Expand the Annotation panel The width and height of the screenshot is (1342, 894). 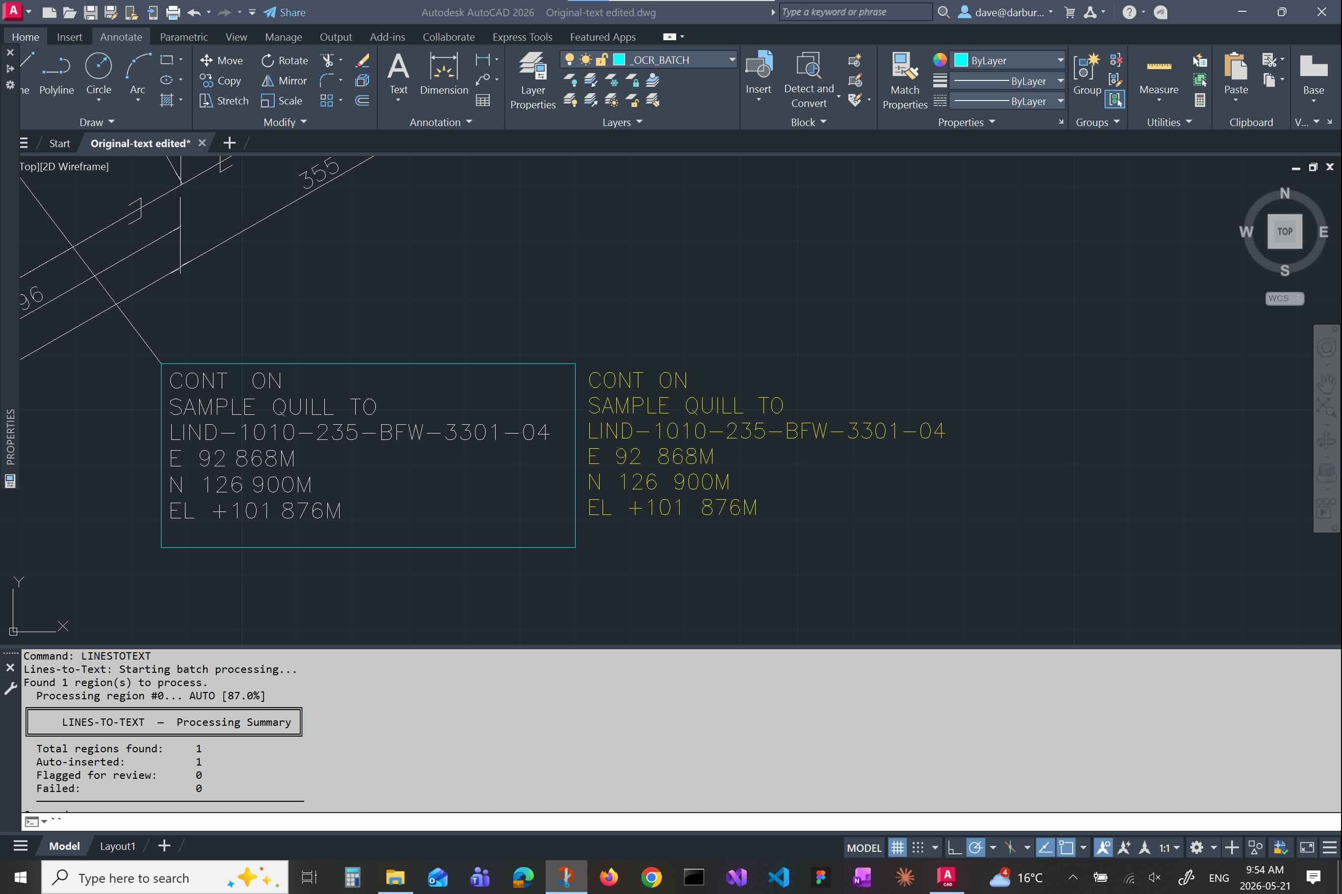(x=440, y=122)
